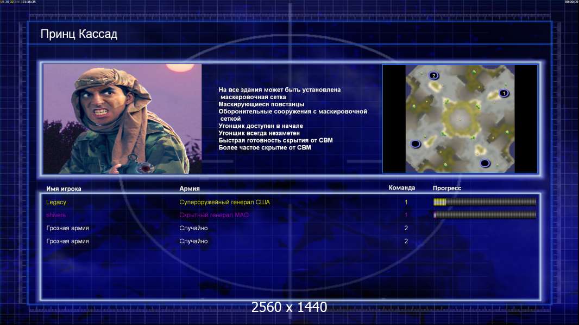
Task: Click the team number in the shivers row
Action: [406, 215]
